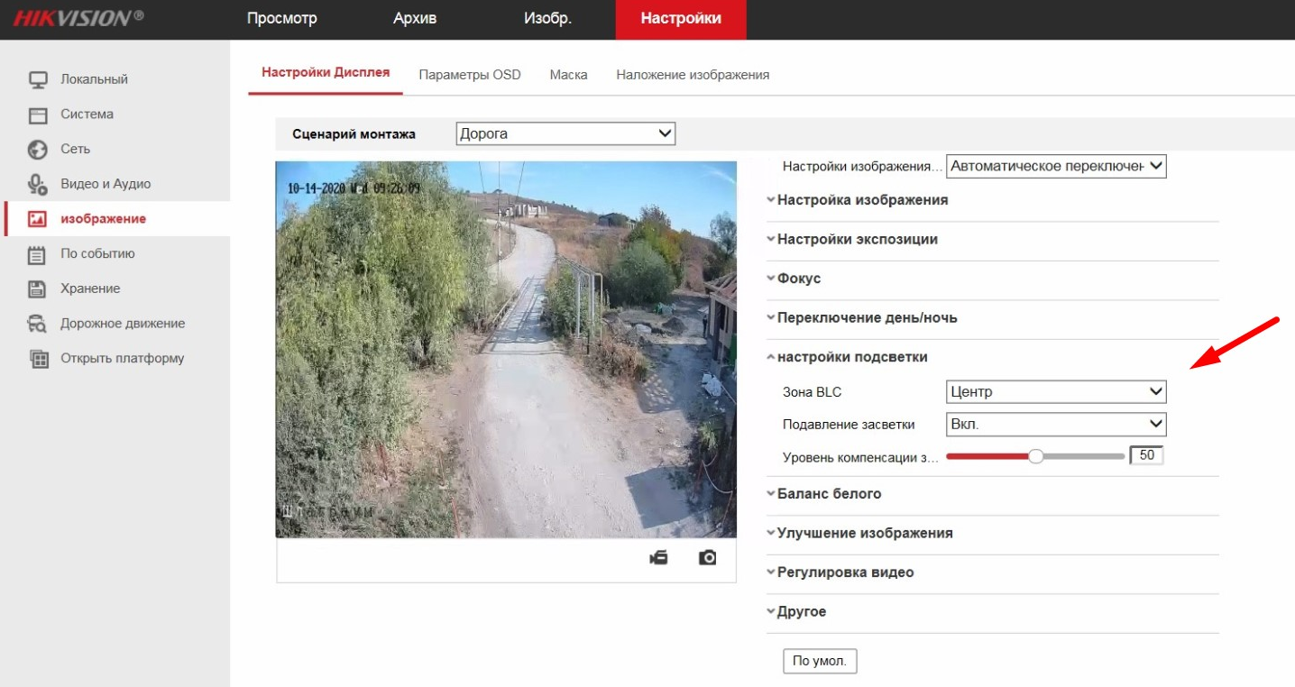The height and width of the screenshot is (687, 1295).
Task: Open the Сценарий монтажа dropdown
Action: pyautogui.click(x=565, y=133)
